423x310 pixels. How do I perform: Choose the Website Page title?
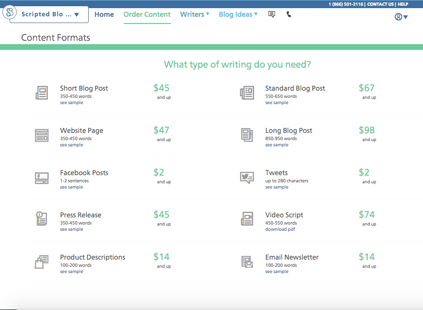click(x=82, y=131)
